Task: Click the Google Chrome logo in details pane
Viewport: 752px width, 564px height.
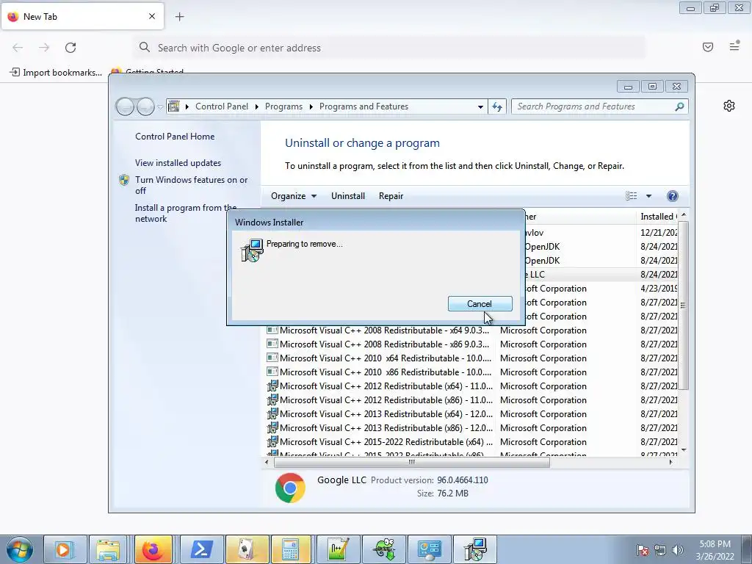Action: 290,488
